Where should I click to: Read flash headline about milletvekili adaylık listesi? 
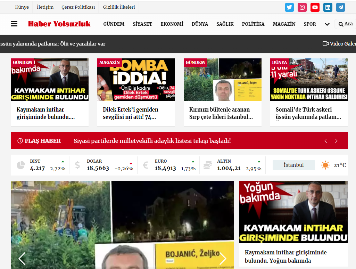(152, 141)
